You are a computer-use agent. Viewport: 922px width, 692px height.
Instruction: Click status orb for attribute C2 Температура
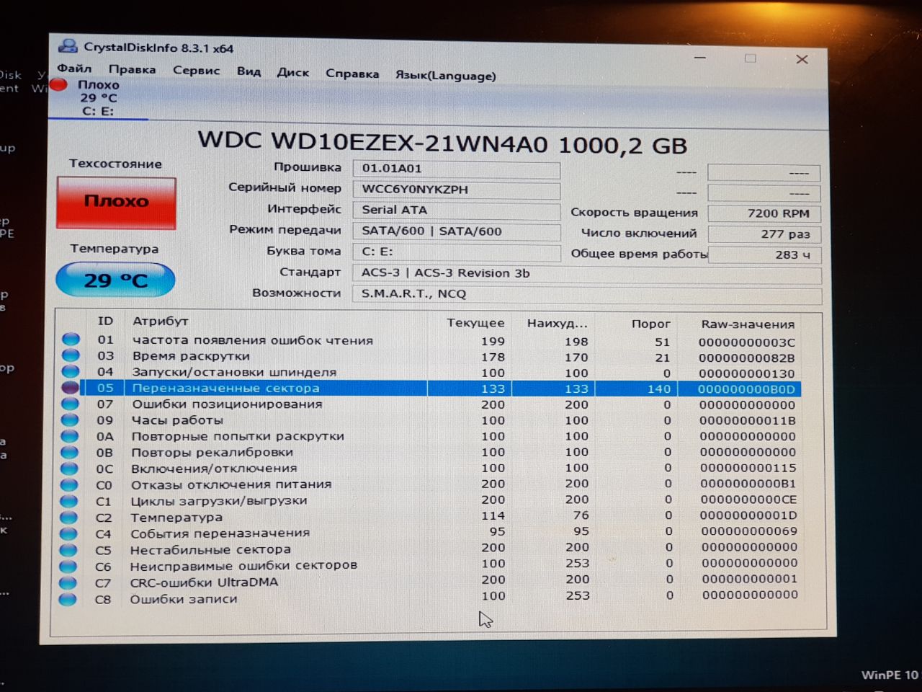click(x=69, y=518)
